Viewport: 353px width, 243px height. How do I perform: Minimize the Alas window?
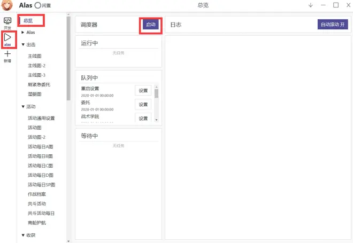click(323, 5)
